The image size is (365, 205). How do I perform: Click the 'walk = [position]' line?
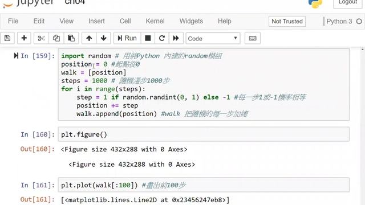coord(94,72)
